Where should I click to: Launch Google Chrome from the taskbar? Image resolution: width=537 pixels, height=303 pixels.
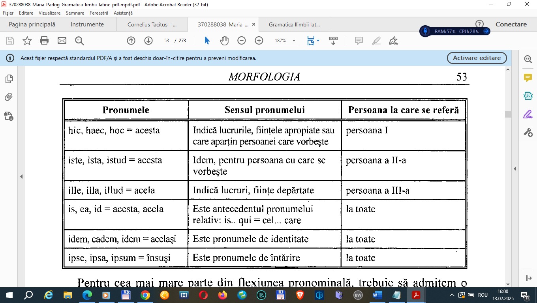coord(145,295)
